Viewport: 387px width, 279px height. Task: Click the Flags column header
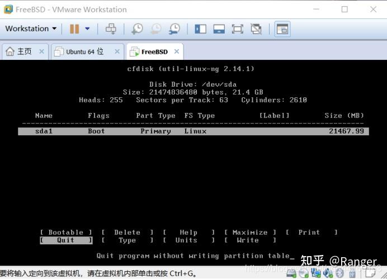[x=98, y=116]
